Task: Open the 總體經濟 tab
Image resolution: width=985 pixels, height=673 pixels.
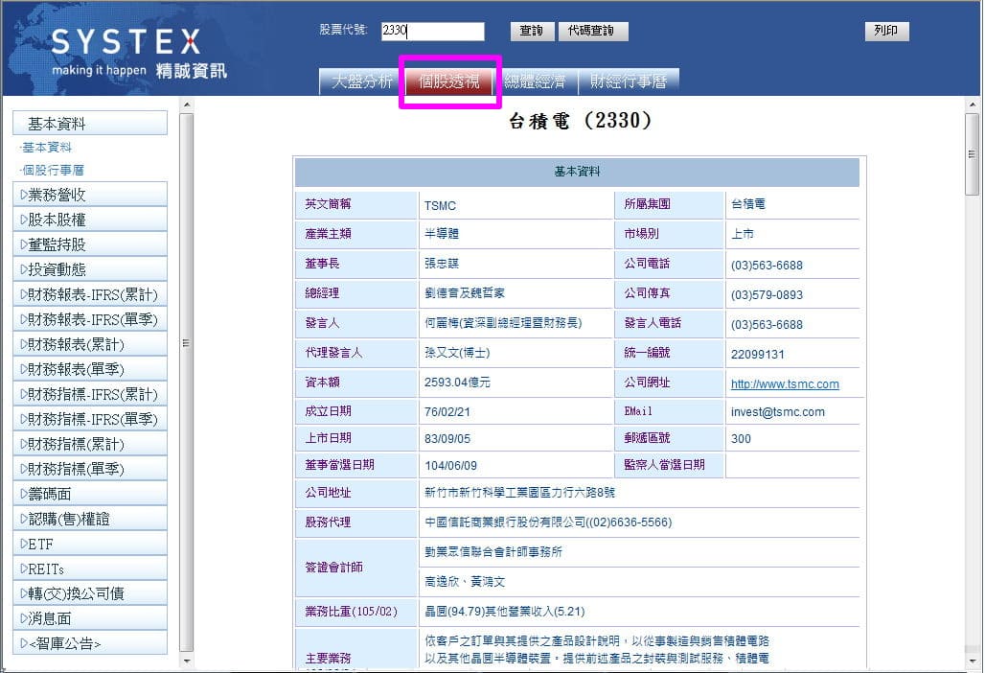Action: pyautogui.click(x=534, y=81)
